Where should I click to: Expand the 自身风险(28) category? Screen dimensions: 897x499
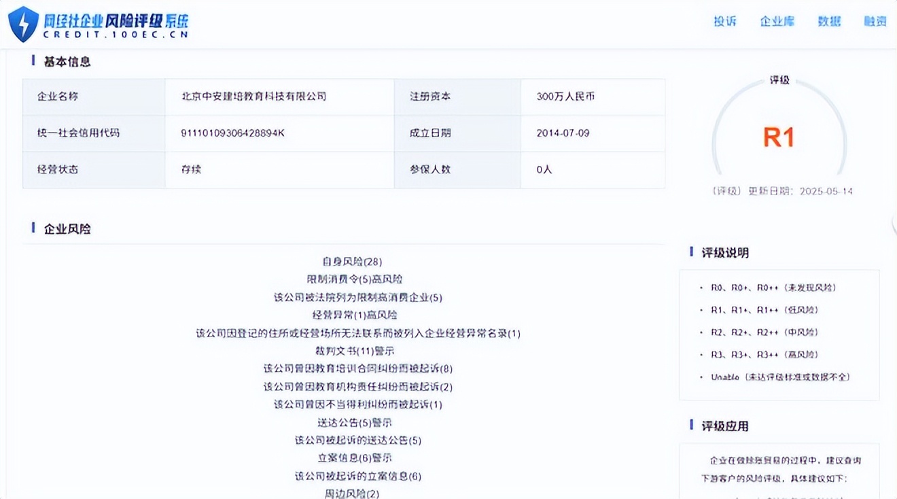tap(353, 262)
